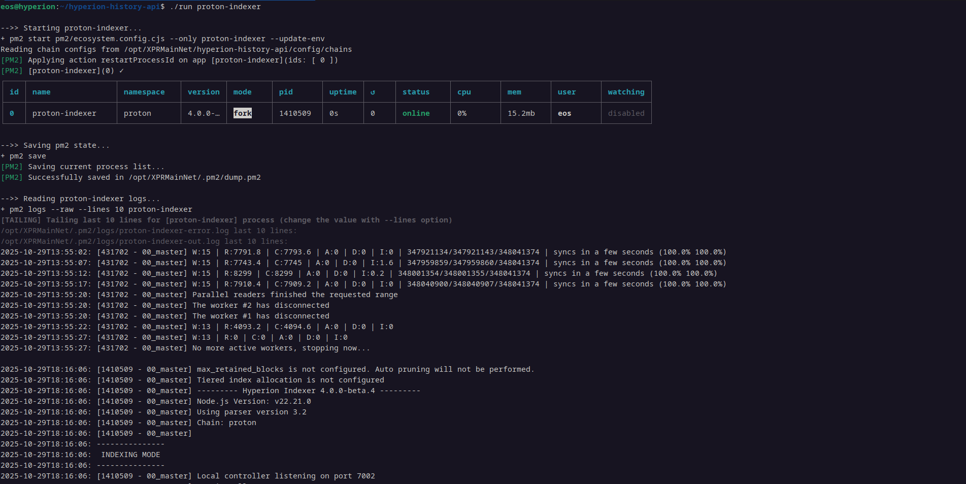Click the namespace column header

coord(144,92)
